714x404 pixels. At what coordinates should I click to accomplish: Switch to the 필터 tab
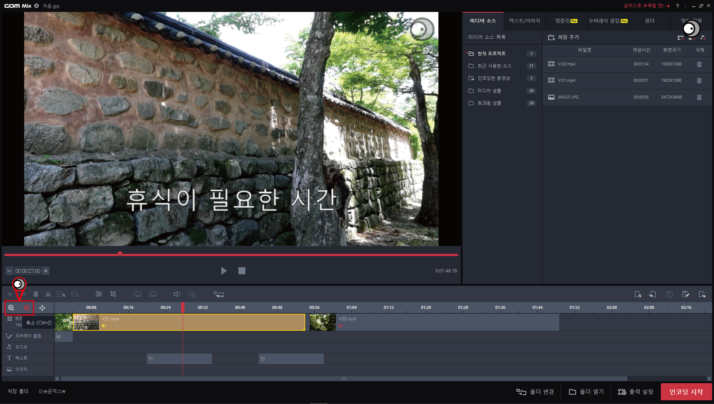[649, 21]
